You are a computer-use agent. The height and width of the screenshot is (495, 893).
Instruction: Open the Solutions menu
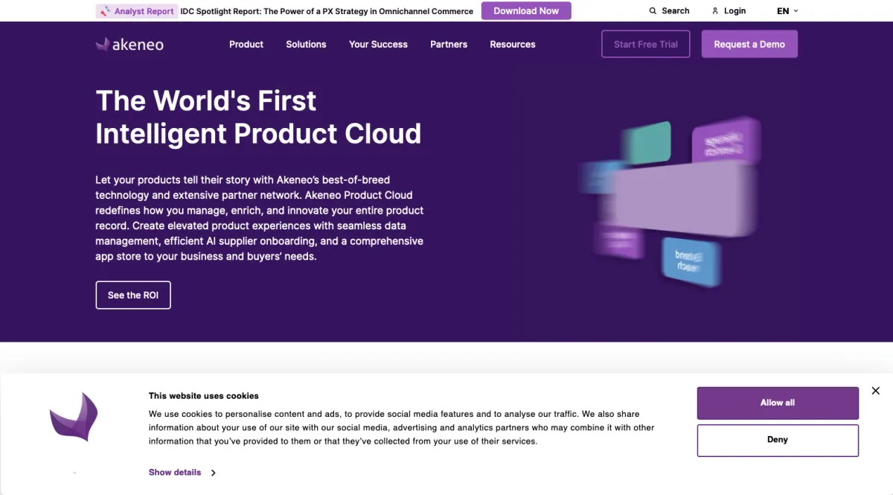tap(306, 45)
